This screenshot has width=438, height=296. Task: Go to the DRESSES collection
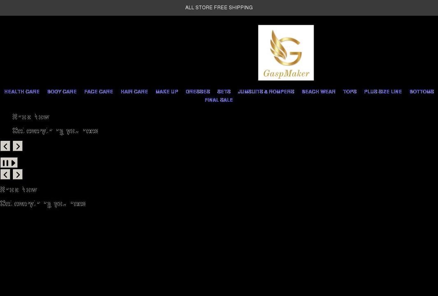click(x=198, y=91)
